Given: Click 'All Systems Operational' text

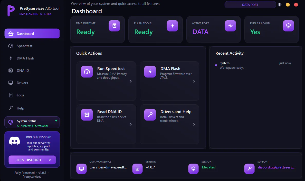Looking at the screenshot, I should (33, 126).
